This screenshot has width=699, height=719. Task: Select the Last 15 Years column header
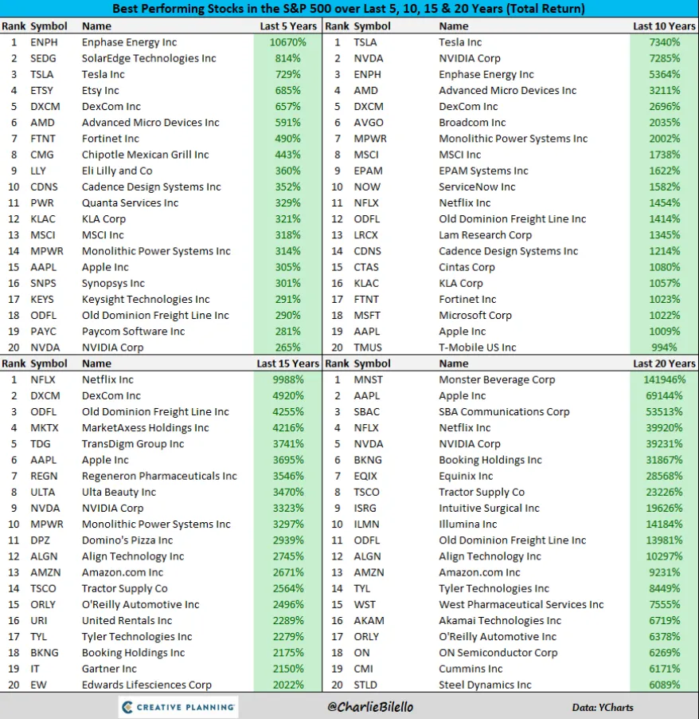pos(287,363)
